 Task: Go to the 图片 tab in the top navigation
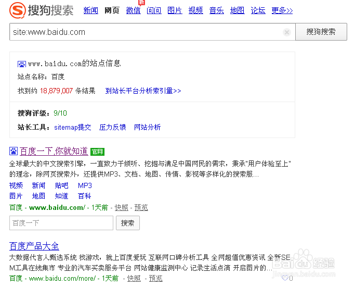175,10
